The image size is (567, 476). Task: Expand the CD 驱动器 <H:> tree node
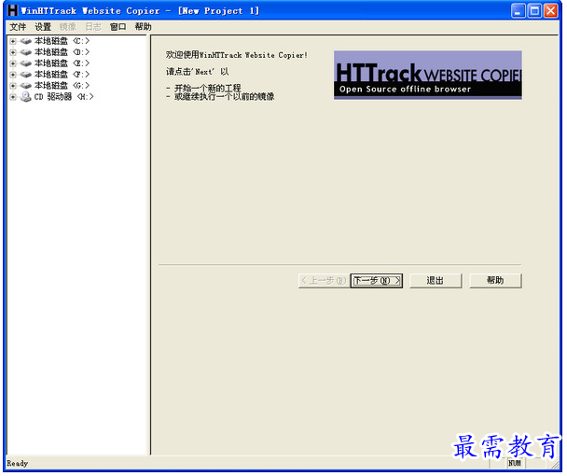pyautogui.click(x=13, y=97)
